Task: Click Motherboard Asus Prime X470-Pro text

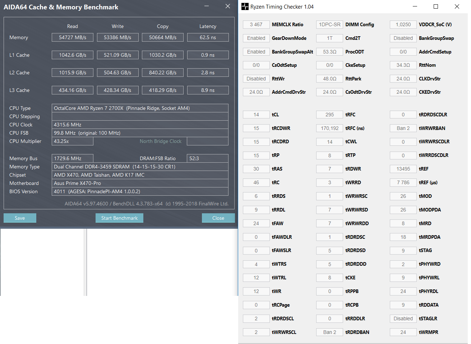Action: click(x=140, y=183)
